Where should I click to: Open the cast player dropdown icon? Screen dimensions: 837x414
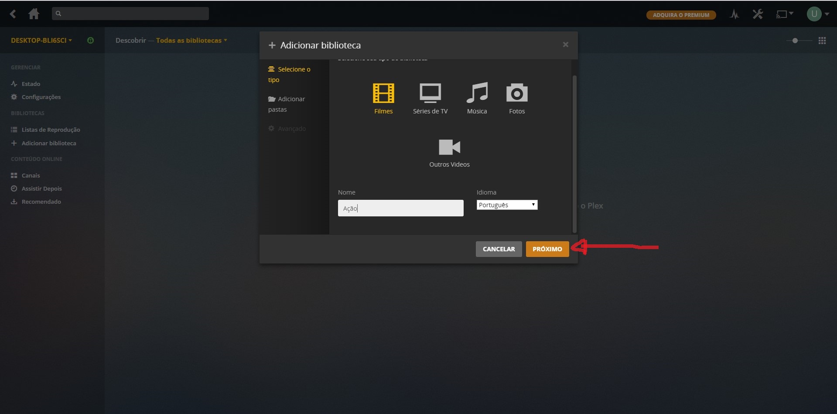click(x=785, y=14)
